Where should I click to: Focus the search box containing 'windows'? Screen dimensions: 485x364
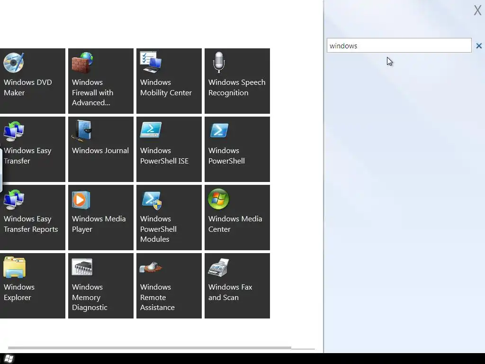pyautogui.click(x=399, y=45)
